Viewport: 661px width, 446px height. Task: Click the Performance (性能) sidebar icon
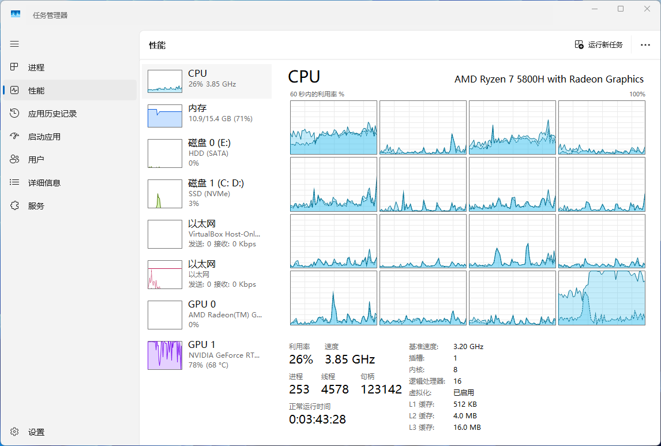[14, 91]
